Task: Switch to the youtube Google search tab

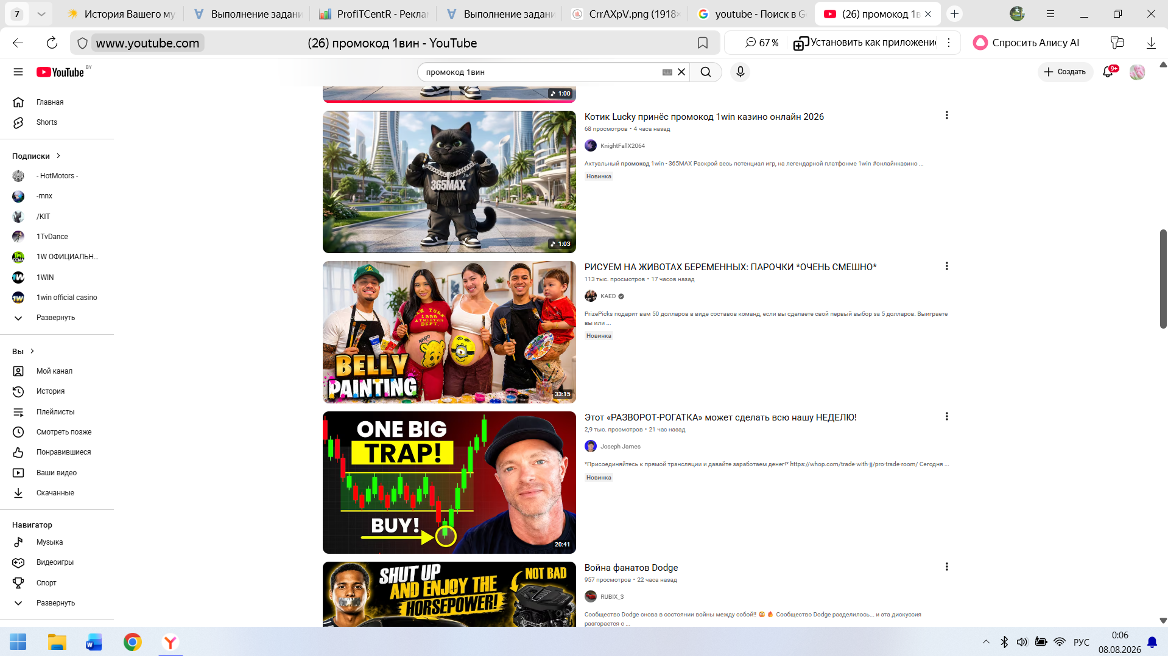Action: (752, 13)
